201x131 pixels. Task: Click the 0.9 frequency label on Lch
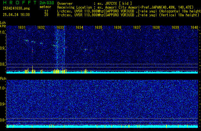pos(3,48)
